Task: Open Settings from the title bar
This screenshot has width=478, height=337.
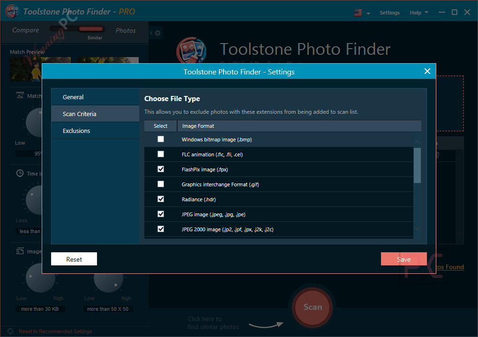Action: pyautogui.click(x=389, y=13)
